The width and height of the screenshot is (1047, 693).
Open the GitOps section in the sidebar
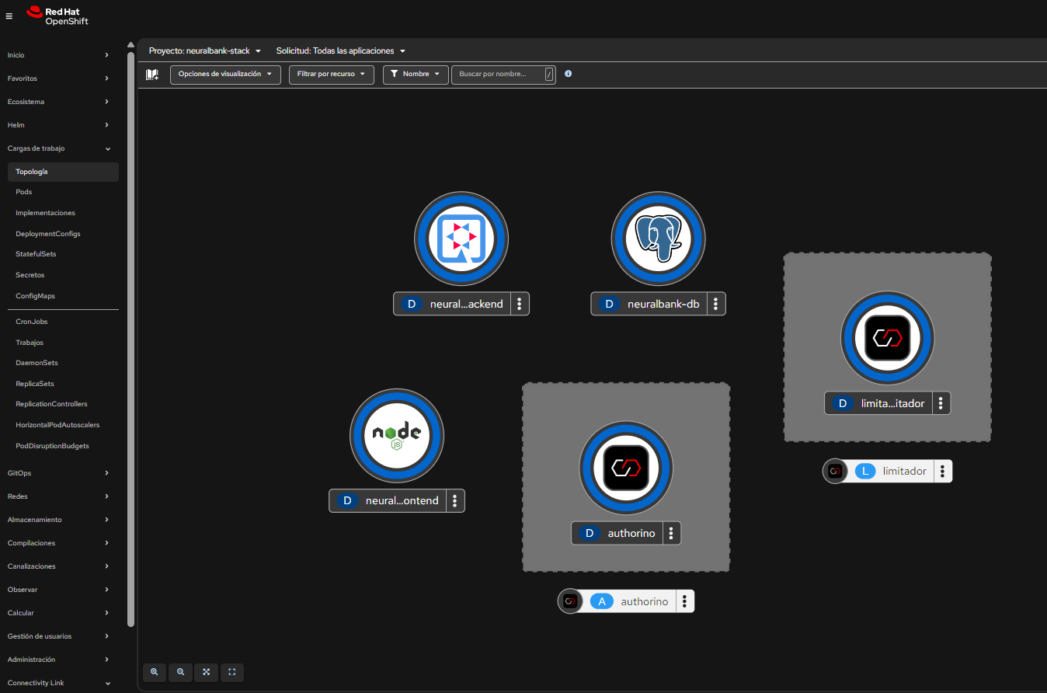click(x=18, y=472)
